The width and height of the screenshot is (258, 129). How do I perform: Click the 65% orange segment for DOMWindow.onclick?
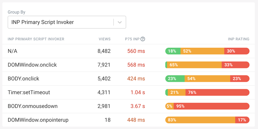pyautogui.click(x=194, y=65)
